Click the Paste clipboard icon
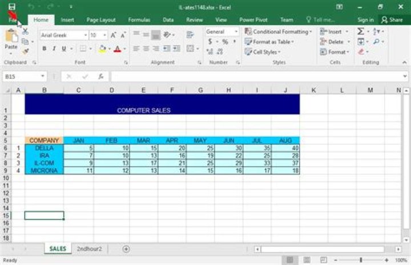 [11, 35]
